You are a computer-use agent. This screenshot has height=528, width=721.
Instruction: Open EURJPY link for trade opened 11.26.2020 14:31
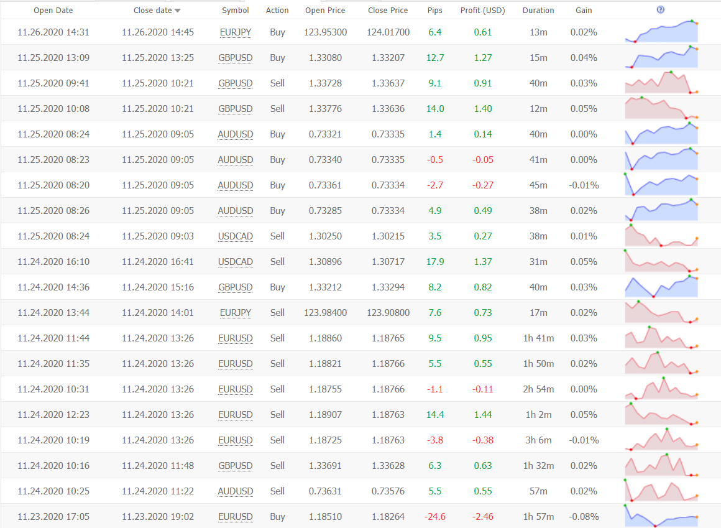click(236, 32)
